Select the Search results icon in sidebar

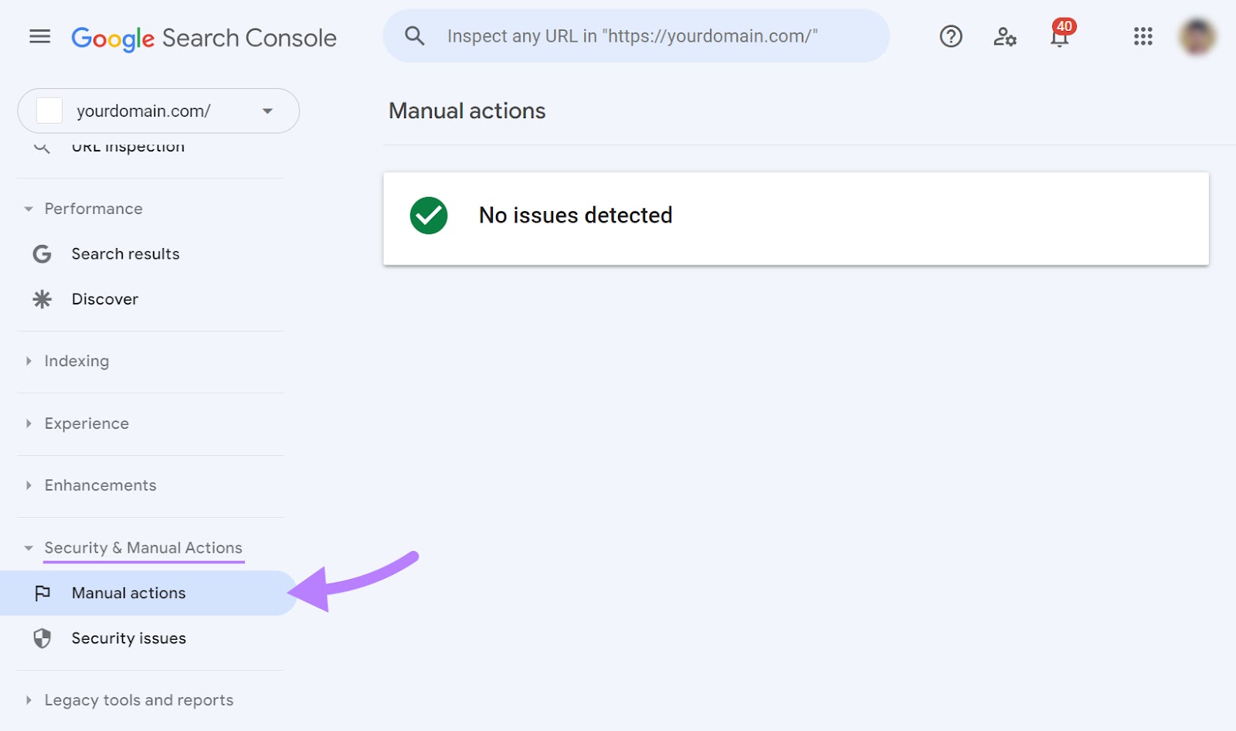tap(42, 253)
